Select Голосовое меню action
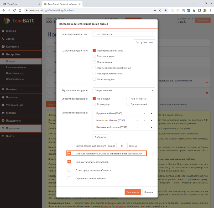 tap(94, 56)
